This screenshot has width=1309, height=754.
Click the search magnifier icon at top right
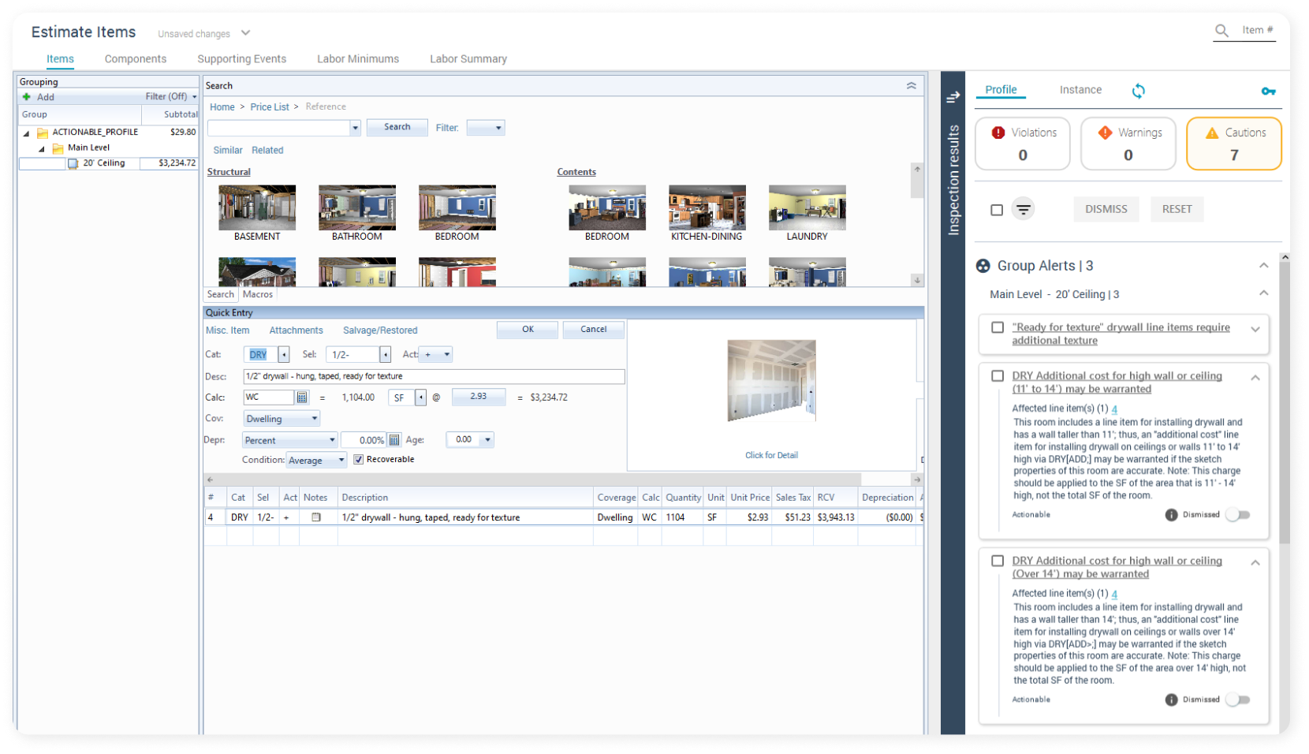click(1221, 31)
